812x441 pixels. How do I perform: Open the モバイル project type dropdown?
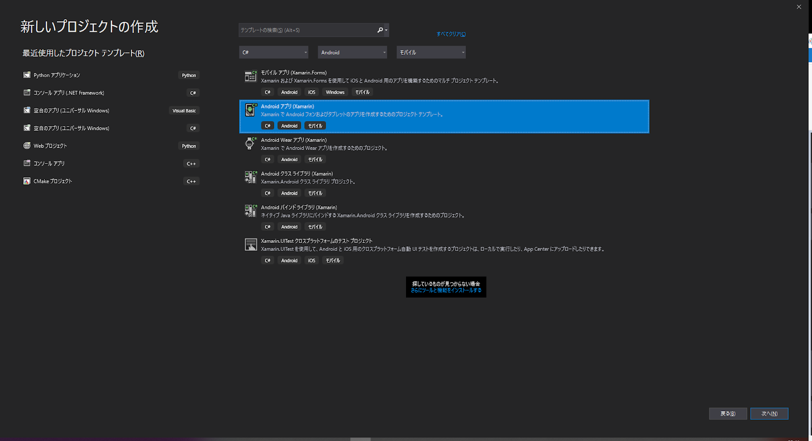pos(431,52)
